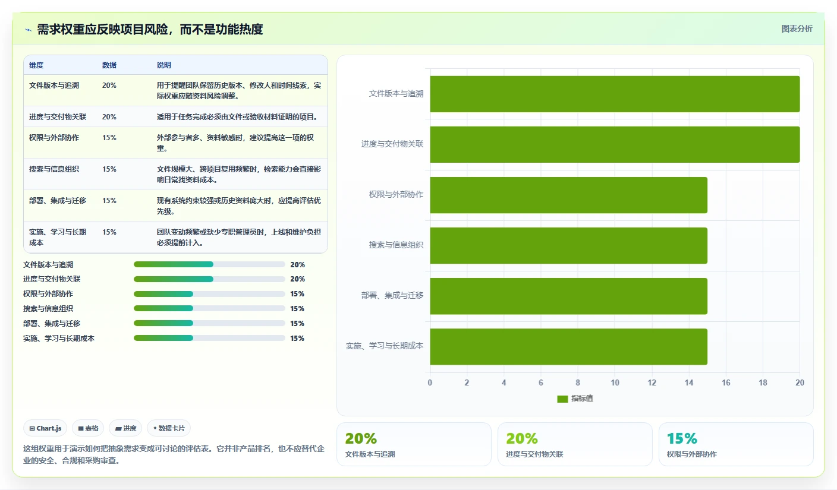This screenshot has height=490, width=837.
Task: Click the 说明 column header
Action: pos(164,65)
